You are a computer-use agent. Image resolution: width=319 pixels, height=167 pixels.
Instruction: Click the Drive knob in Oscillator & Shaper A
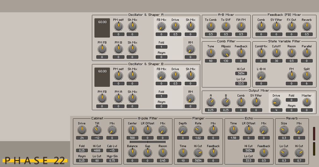175,27
